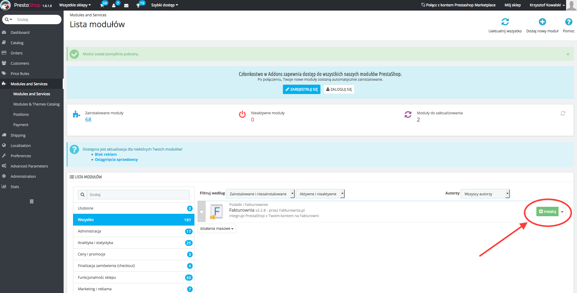Viewport: 577px width, 293px height.
Task: Click the Uaktualnij wszystko refresh icon
Action: (505, 22)
